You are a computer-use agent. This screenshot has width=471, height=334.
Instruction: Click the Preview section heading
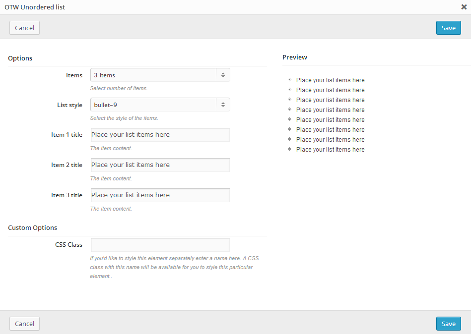295,57
